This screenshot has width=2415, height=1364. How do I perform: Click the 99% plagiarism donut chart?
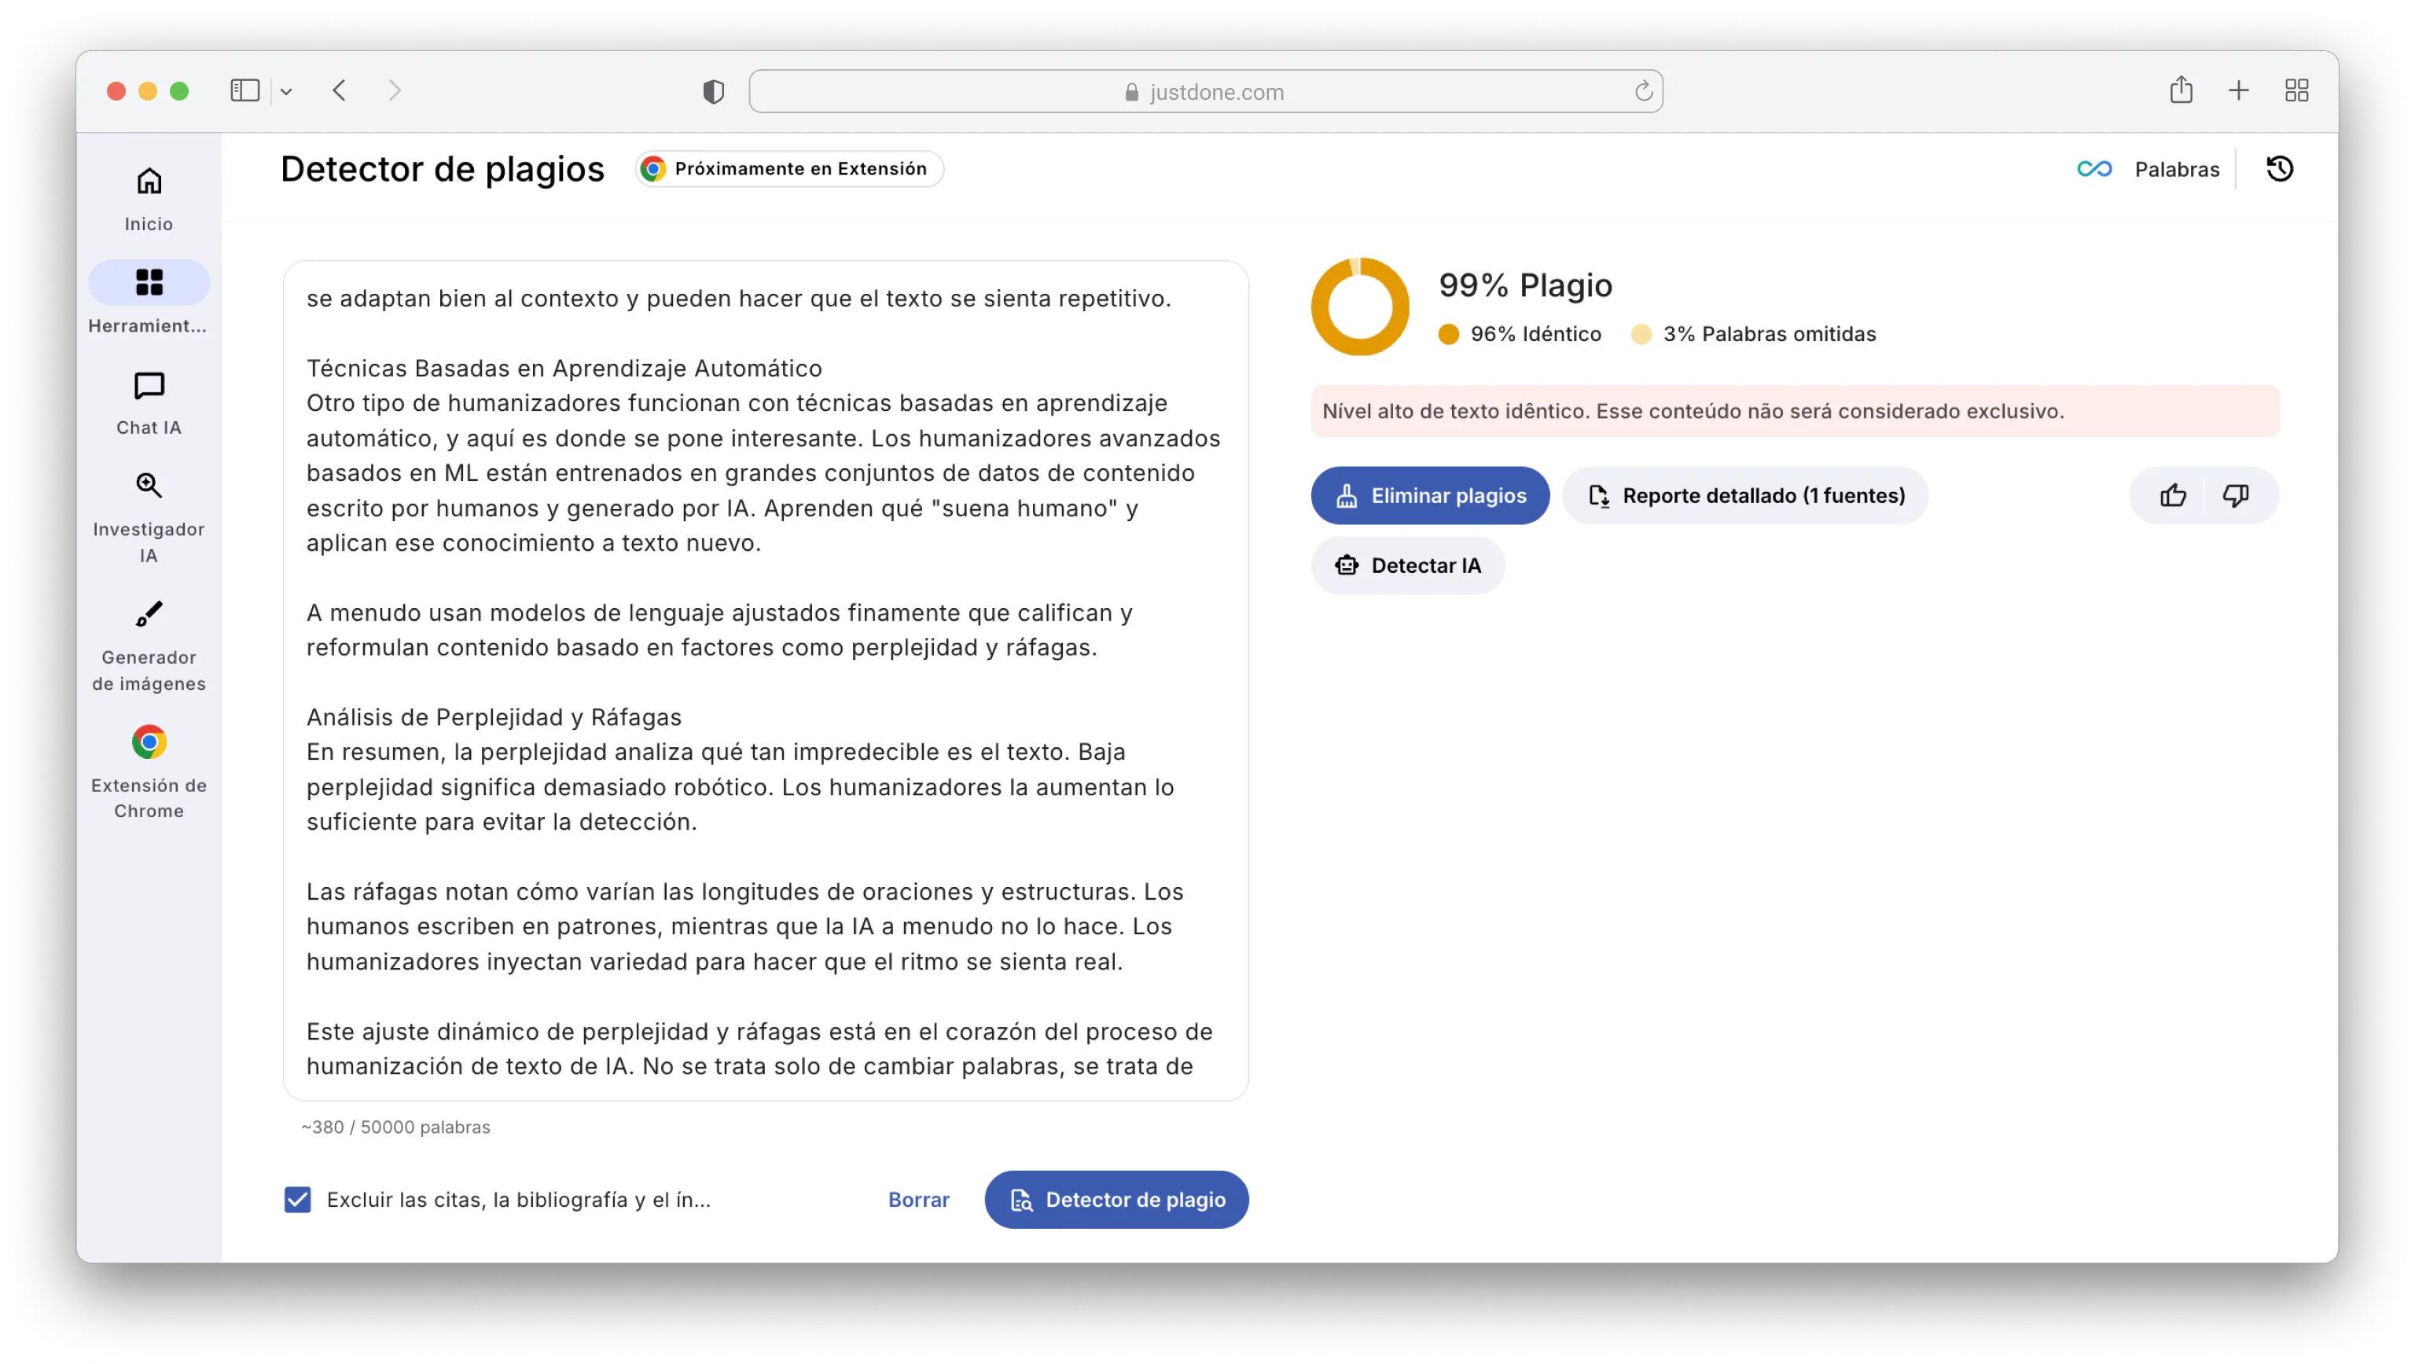pos(1359,306)
